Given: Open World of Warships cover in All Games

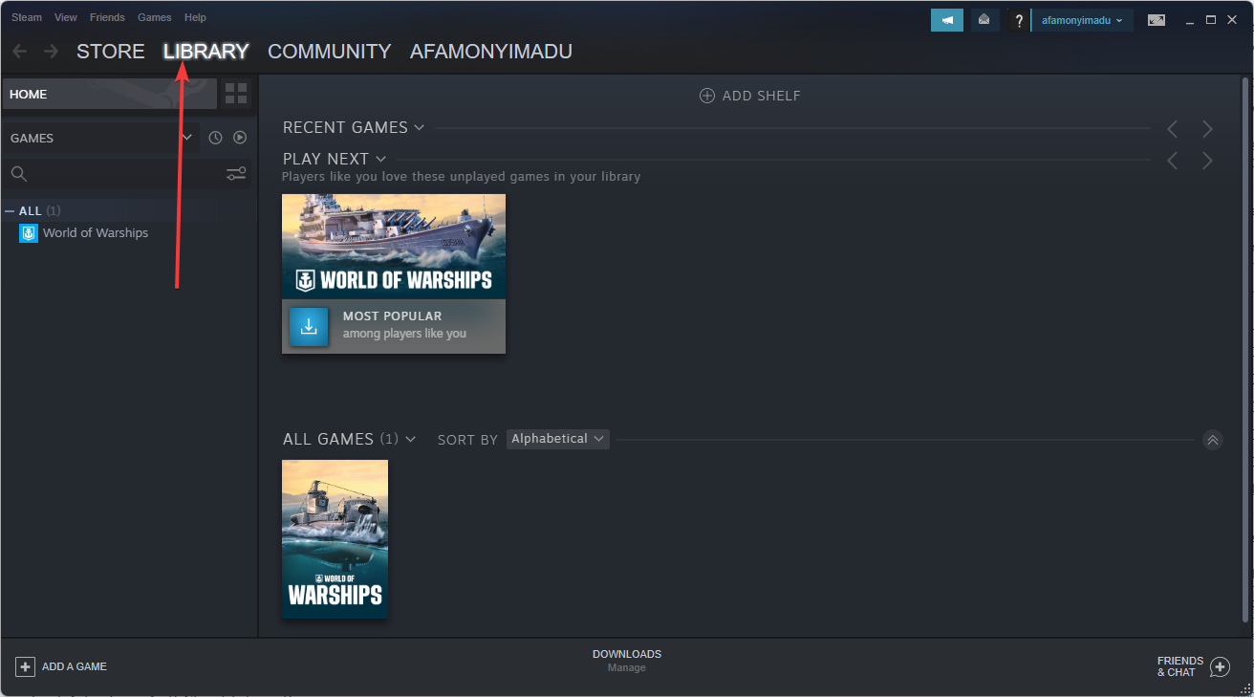Looking at the screenshot, I should tap(335, 539).
